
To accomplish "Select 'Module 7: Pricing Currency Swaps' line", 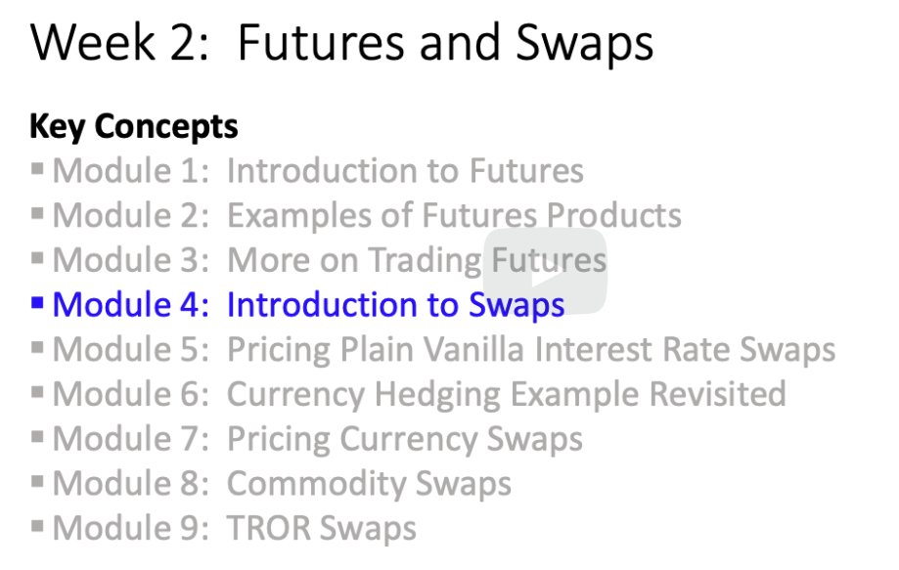I will coord(318,439).
